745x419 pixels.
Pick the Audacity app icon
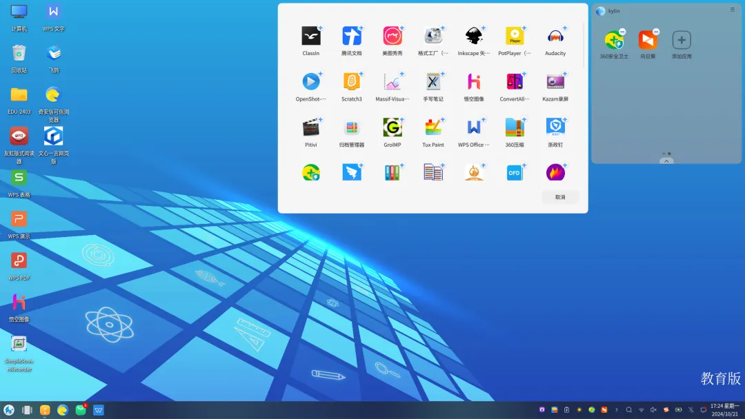(x=555, y=37)
